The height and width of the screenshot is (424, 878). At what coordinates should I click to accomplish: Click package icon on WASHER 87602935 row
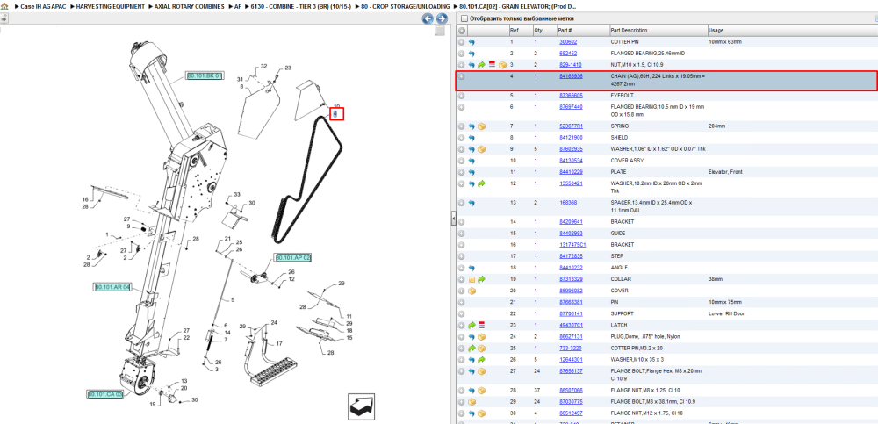coord(481,149)
